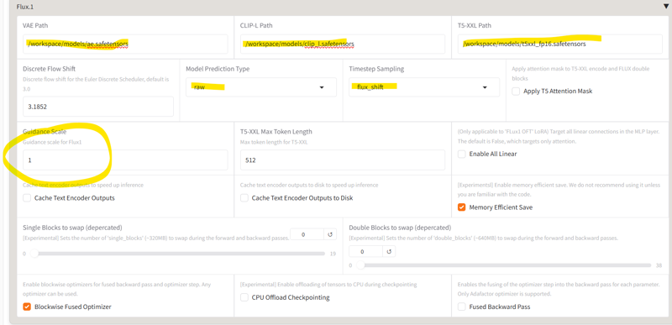Uncheck Blockwise Fused Optimizer
672x325 pixels.
click(x=27, y=307)
